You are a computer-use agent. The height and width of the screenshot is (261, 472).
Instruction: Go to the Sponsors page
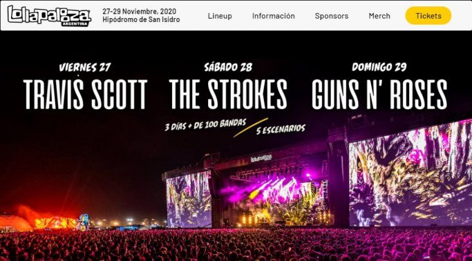coord(332,16)
